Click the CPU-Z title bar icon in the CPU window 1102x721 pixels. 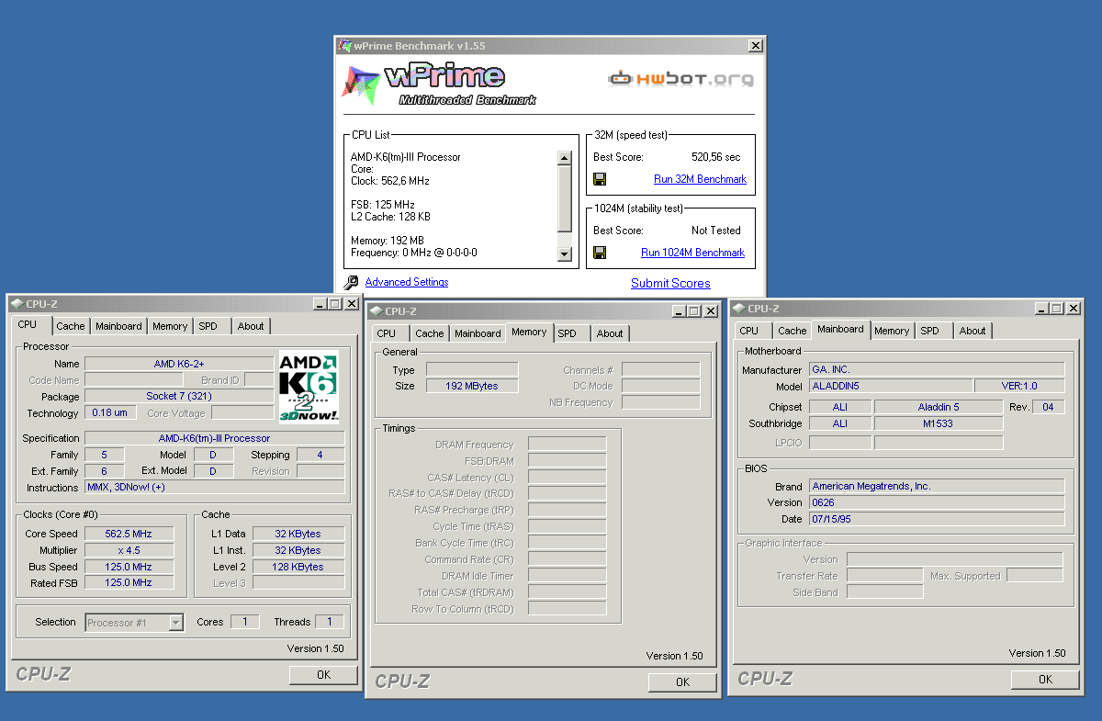[x=17, y=304]
